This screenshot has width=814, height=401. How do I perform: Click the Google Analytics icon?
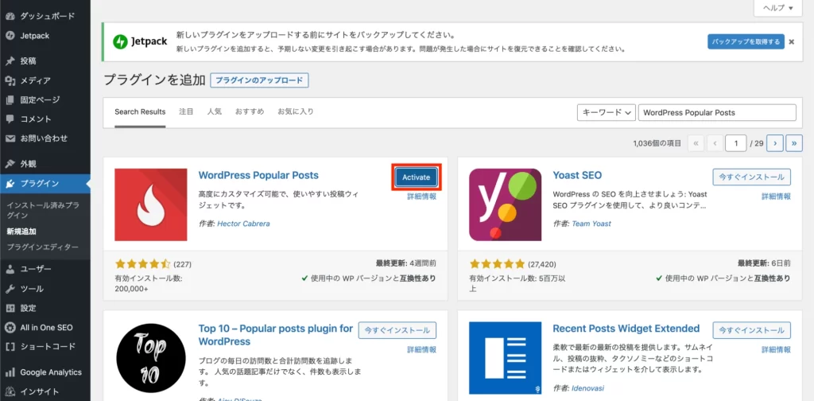click(x=10, y=372)
